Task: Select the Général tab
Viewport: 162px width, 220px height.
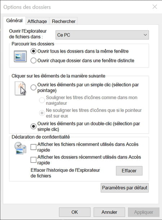Action: (x=14, y=21)
